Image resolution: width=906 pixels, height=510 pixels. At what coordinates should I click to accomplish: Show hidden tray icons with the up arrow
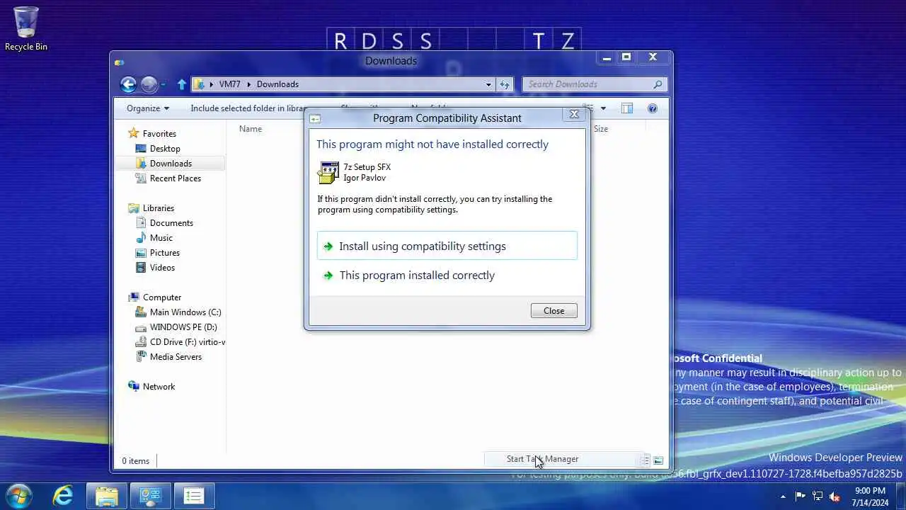(783, 496)
